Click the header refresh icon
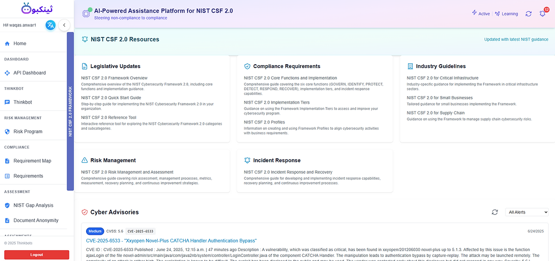555x261 pixels. tap(528, 14)
